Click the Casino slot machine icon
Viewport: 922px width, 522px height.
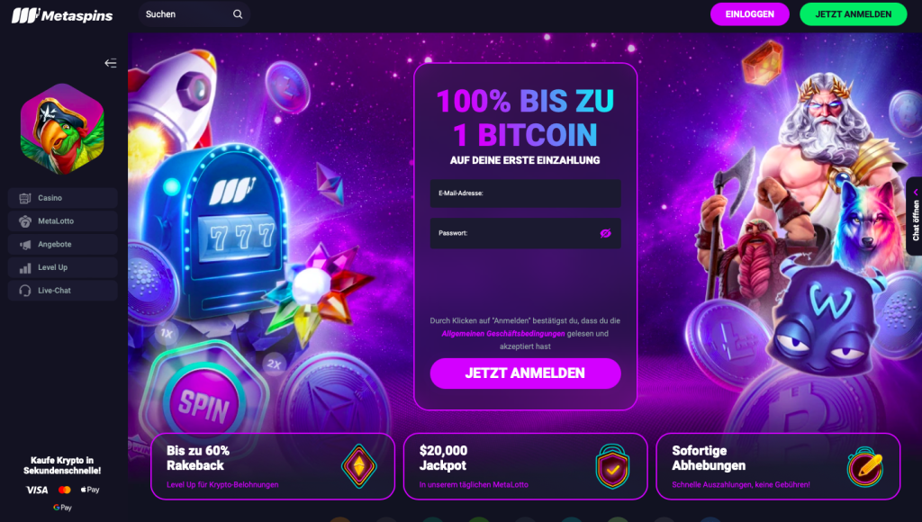pos(24,198)
